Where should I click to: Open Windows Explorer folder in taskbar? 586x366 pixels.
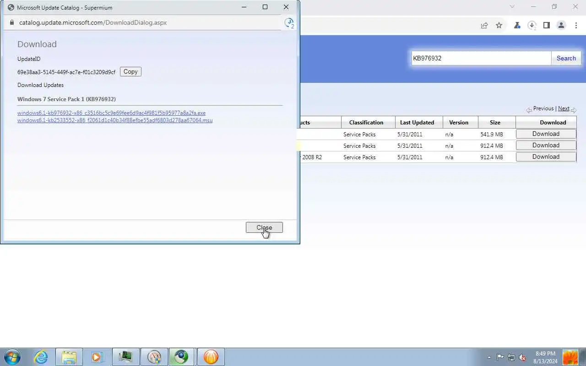[69, 357]
